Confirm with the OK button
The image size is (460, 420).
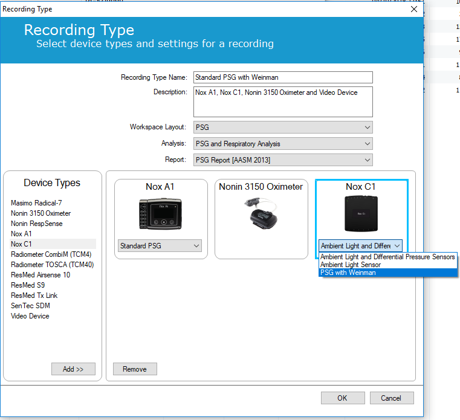[343, 398]
